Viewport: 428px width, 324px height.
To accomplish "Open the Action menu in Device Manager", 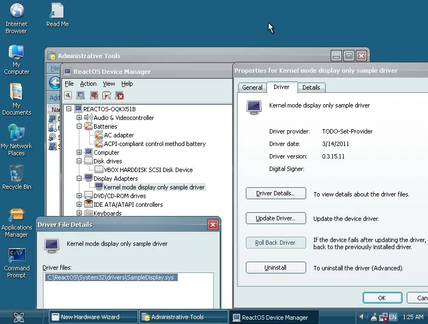I will point(88,84).
